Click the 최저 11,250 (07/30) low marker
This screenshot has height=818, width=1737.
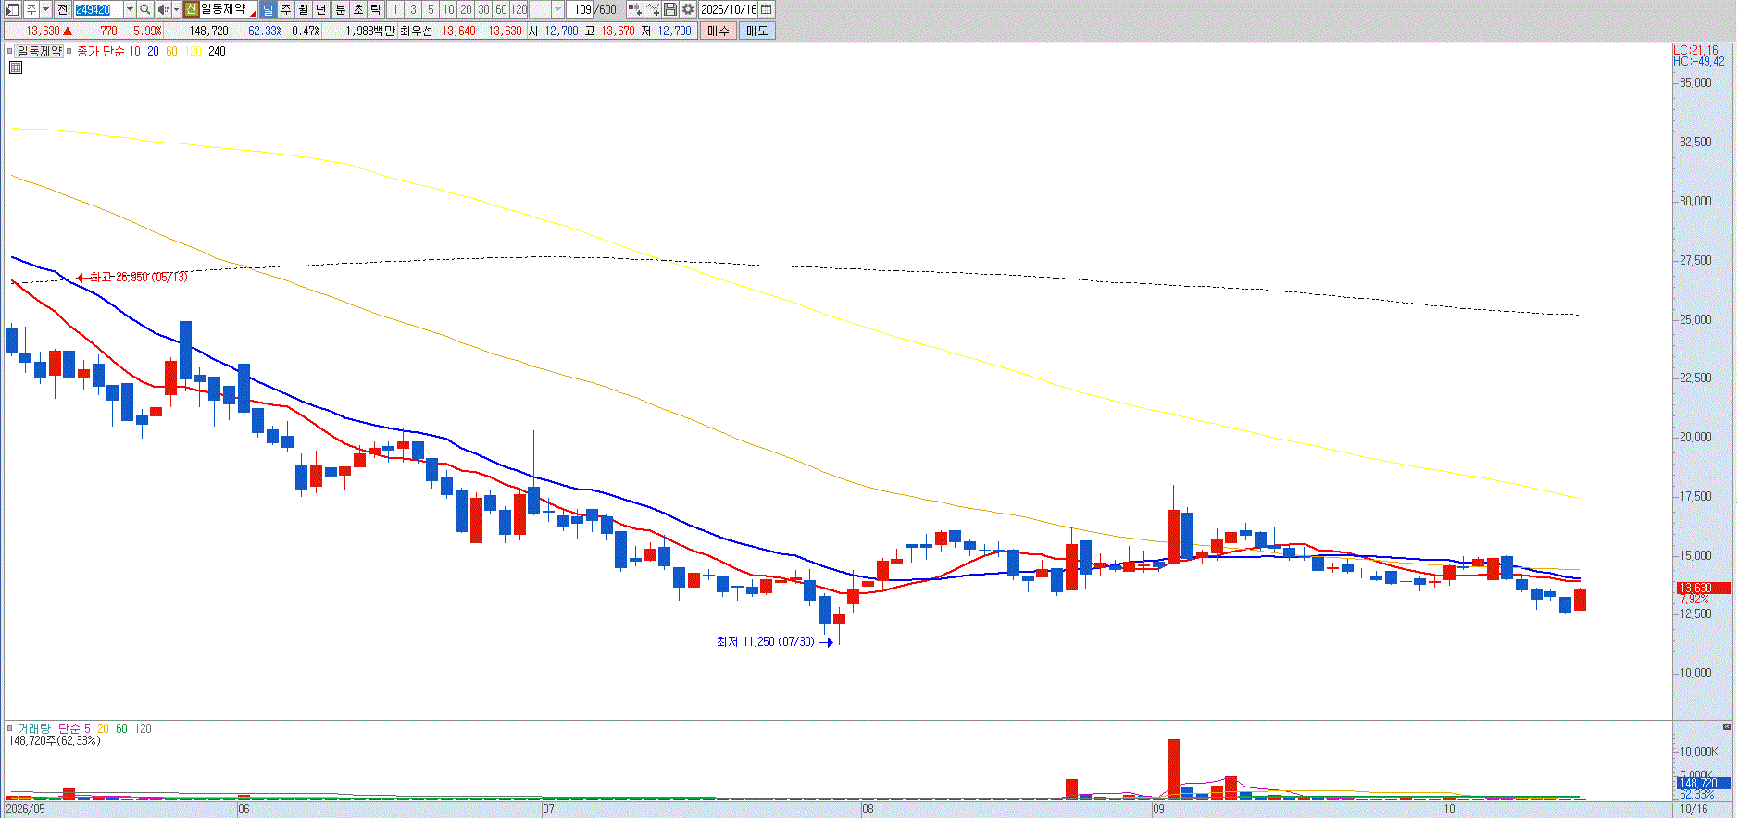(774, 642)
